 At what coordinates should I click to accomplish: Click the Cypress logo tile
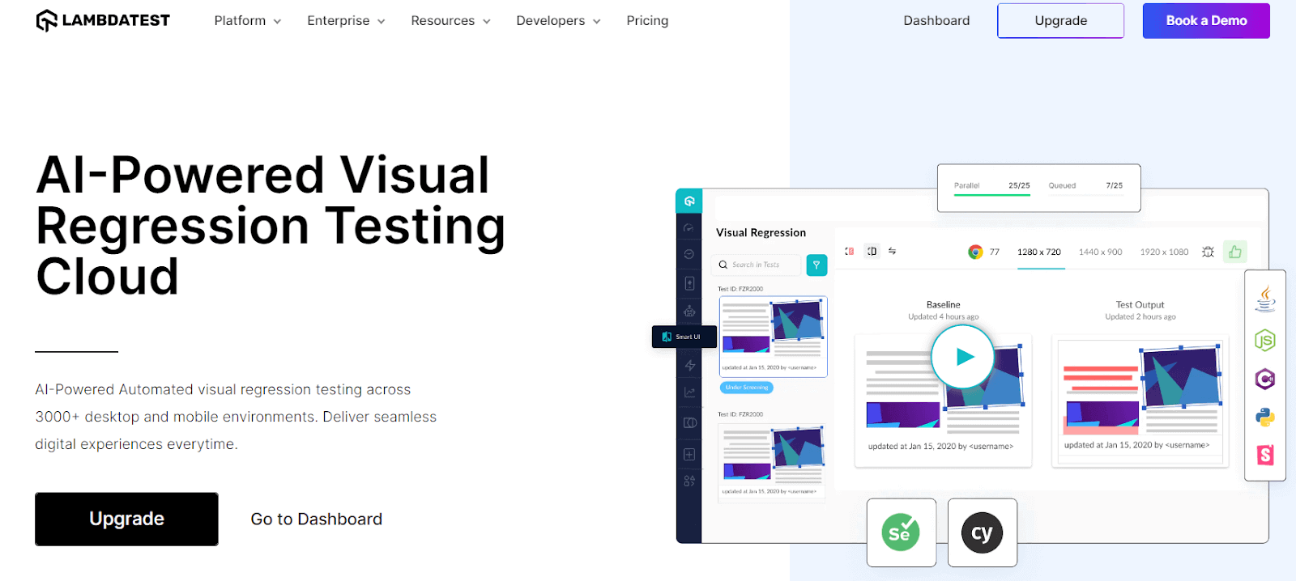click(982, 532)
